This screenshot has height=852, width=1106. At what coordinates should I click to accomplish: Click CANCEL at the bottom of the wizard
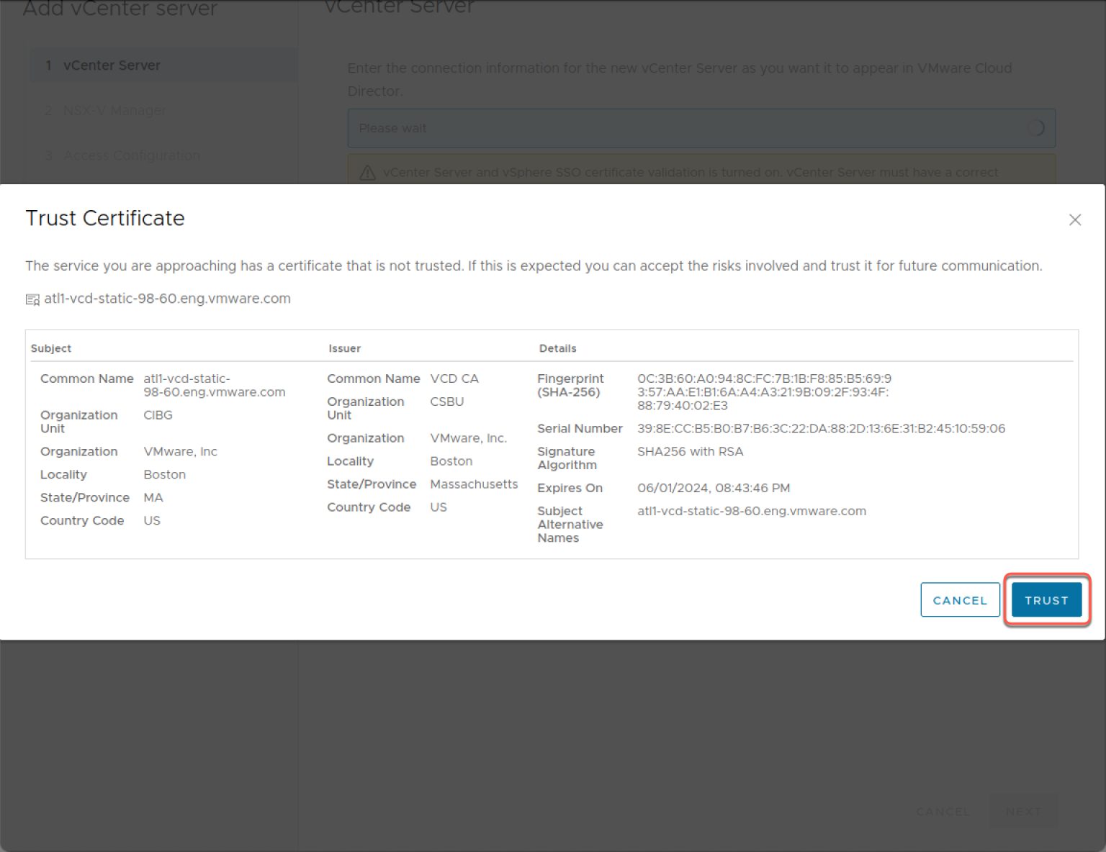(x=943, y=811)
